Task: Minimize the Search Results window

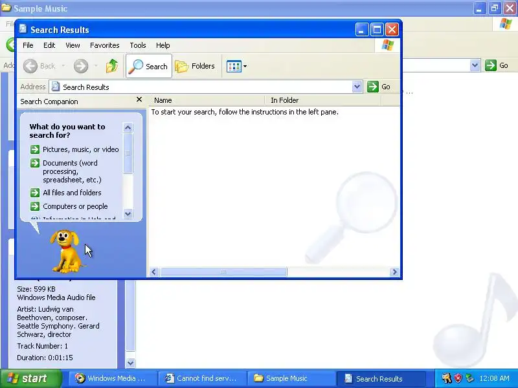Action: (x=362, y=30)
